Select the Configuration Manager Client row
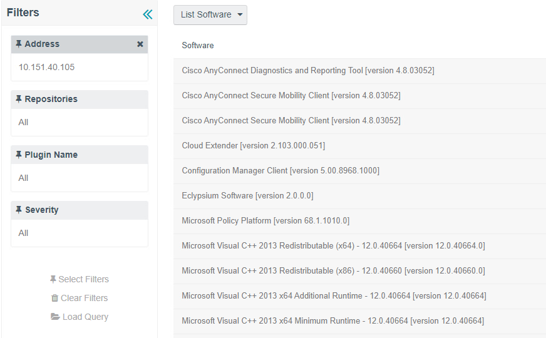546x338 pixels. click(359, 171)
